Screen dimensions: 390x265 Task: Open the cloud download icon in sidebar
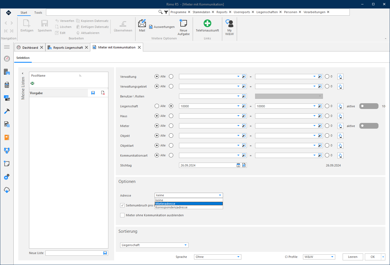tap(7, 190)
